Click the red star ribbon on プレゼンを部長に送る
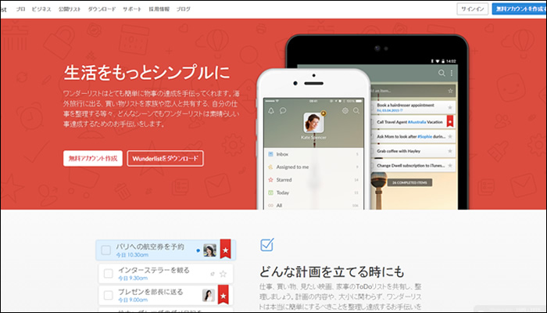 coord(223,294)
